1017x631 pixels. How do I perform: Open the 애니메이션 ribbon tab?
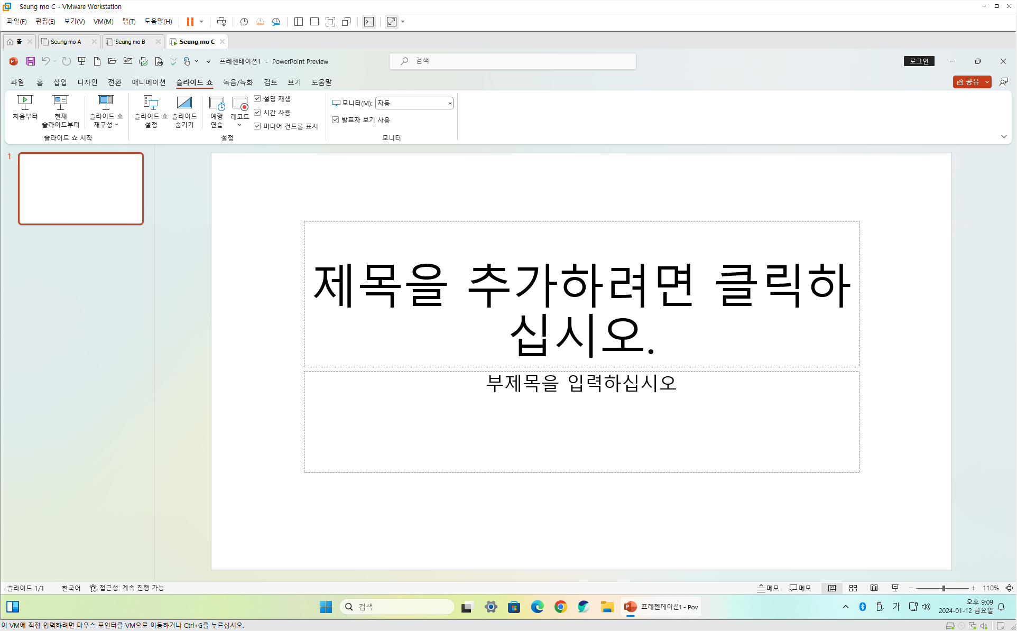point(149,82)
